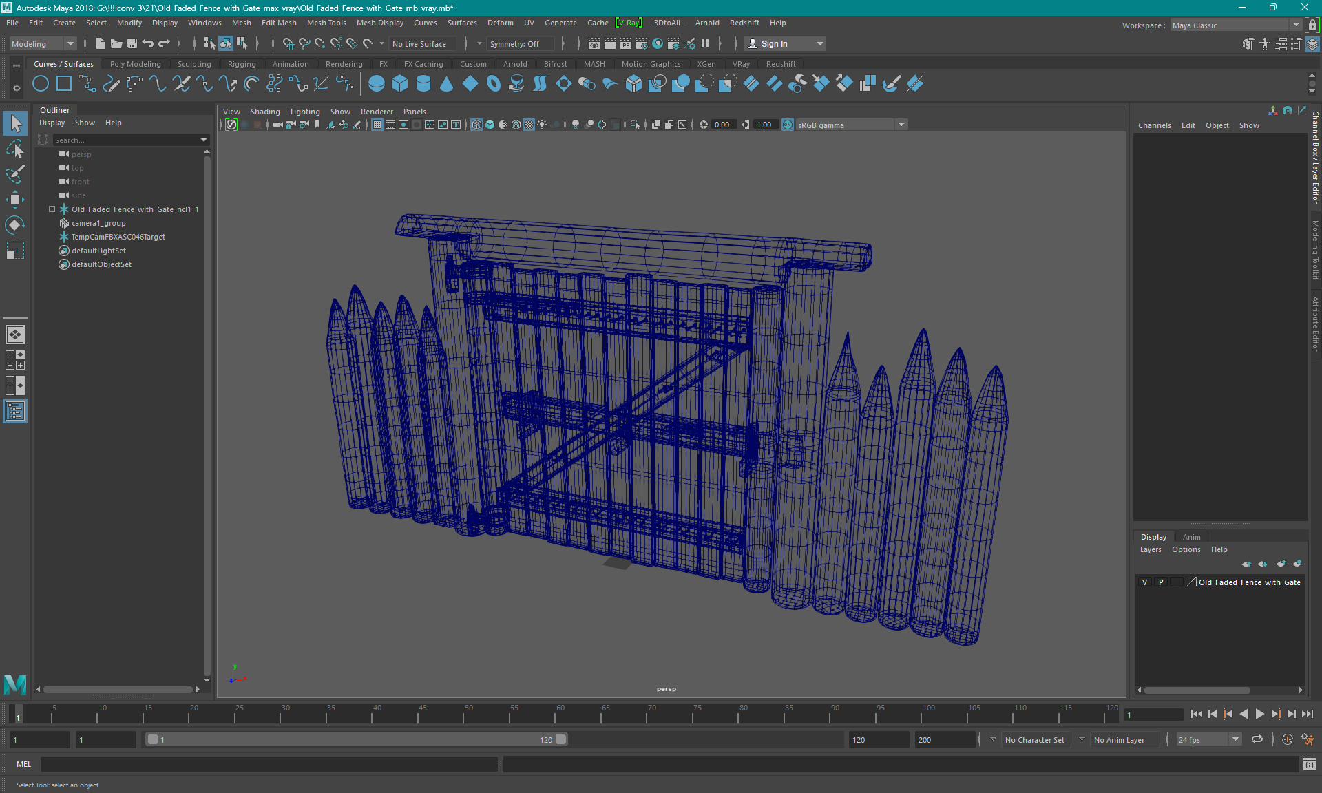Toggle textured display in viewport toolbar

(x=529, y=125)
